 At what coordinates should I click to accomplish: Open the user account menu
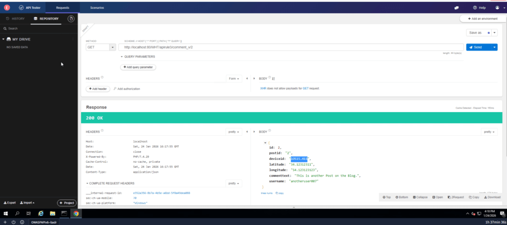coord(500,7)
